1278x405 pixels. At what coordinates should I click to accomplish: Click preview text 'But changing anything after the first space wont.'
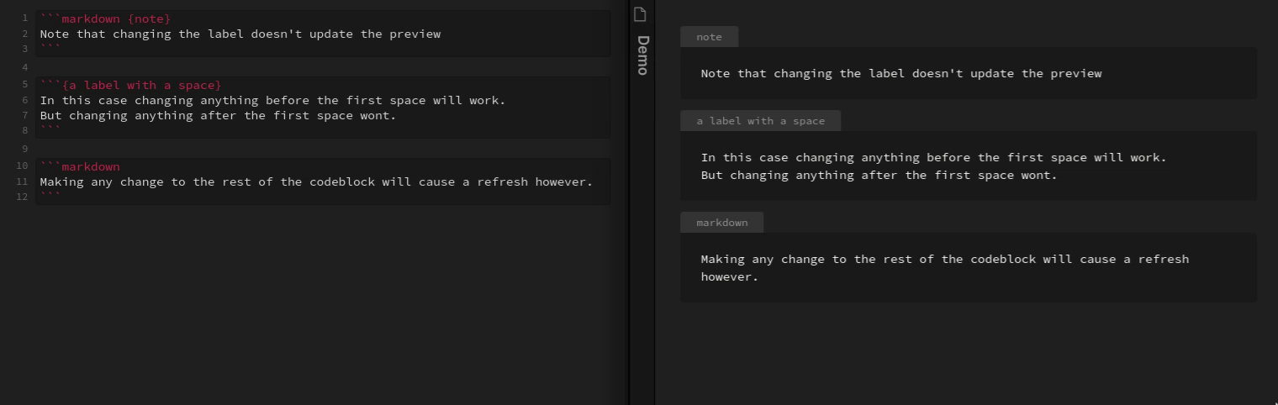(879, 176)
